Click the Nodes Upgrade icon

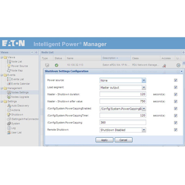(9, 97)
